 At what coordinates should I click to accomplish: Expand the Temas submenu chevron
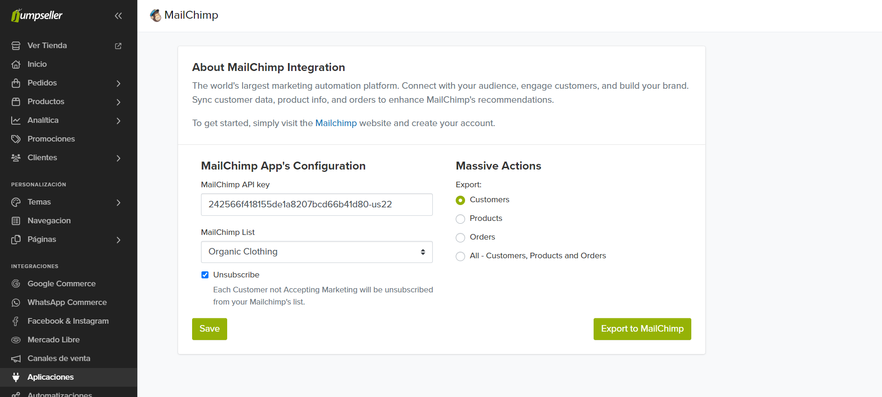pyautogui.click(x=118, y=202)
